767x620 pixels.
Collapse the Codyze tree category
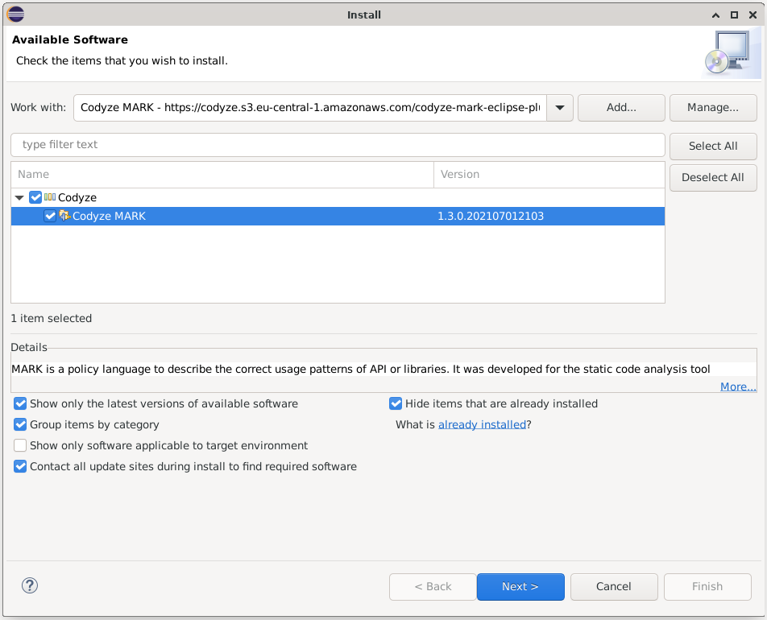coord(19,197)
